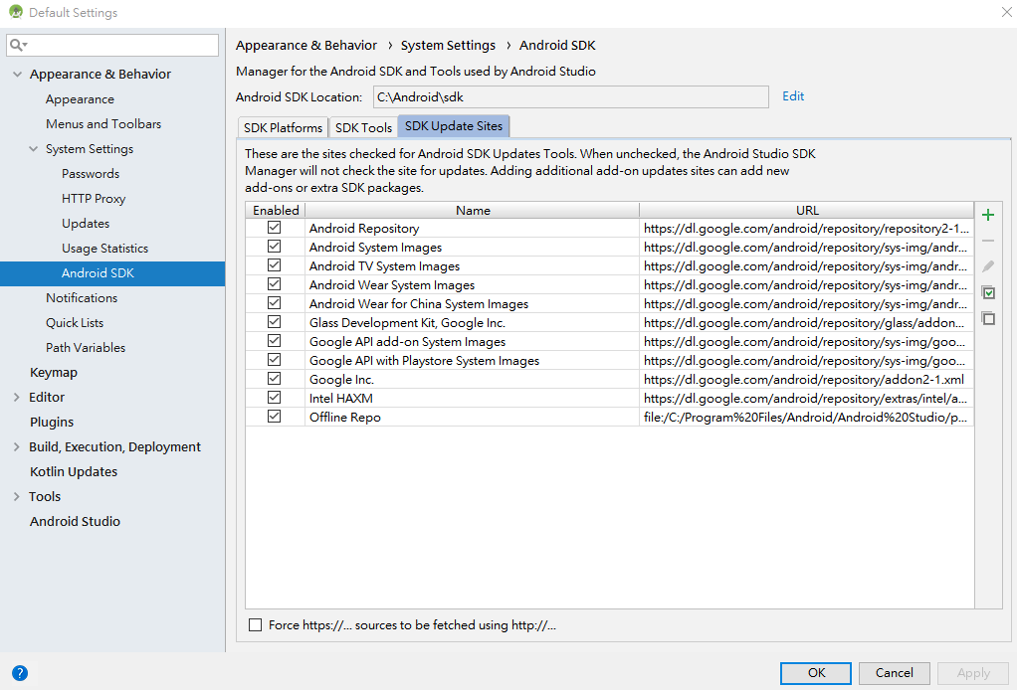This screenshot has width=1017, height=690.
Task: Click the Name column header
Action: [472, 210]
